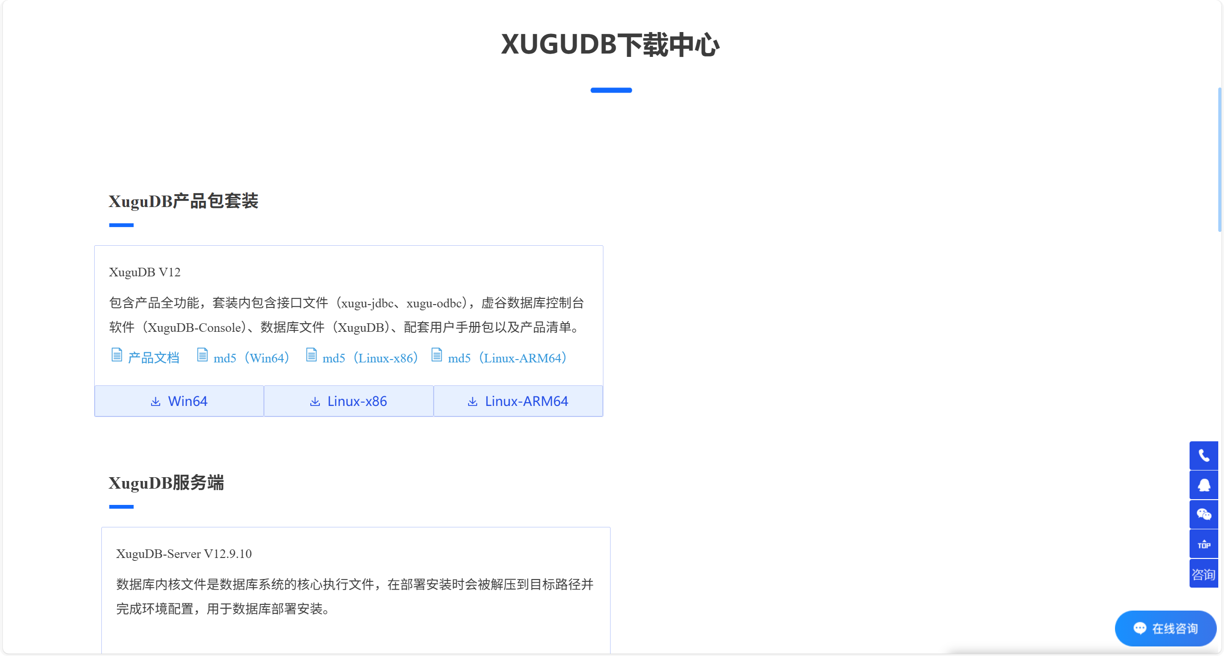
Task: Download the Linux-x86 package
Action: click(349, 401)
